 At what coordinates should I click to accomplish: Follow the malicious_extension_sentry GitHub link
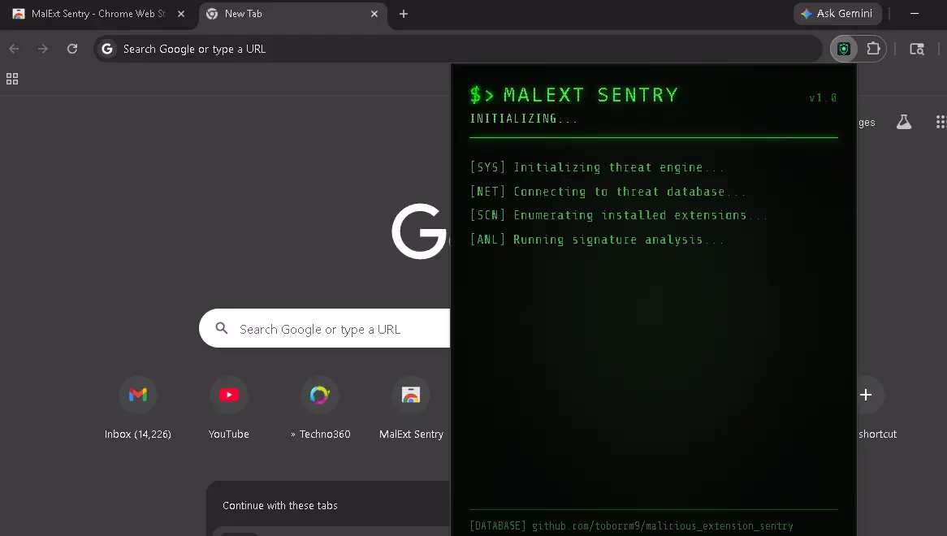pos(664,525)
